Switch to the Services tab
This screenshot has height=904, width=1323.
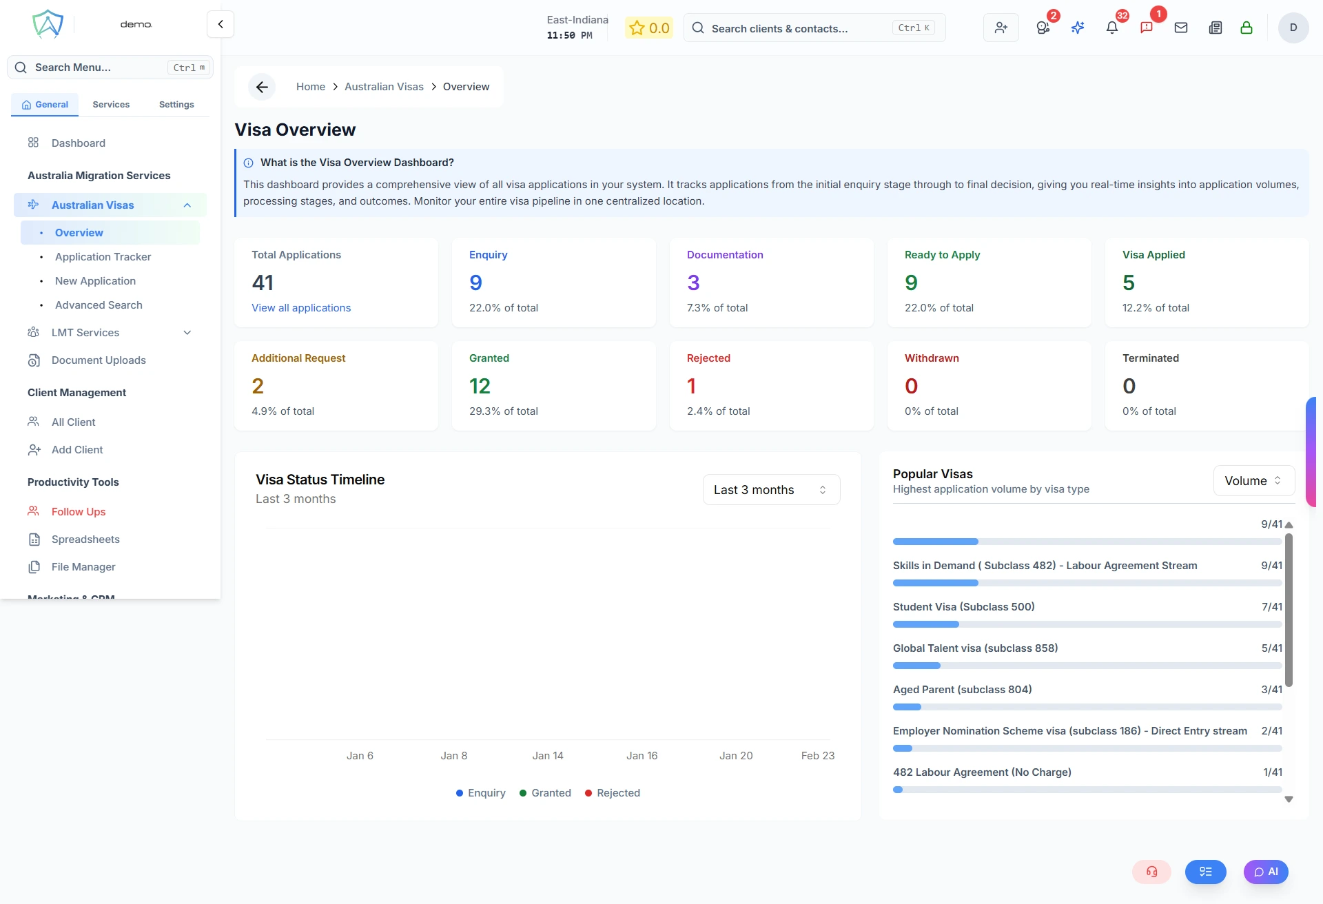pyautogui.click(x=110, y=104)
